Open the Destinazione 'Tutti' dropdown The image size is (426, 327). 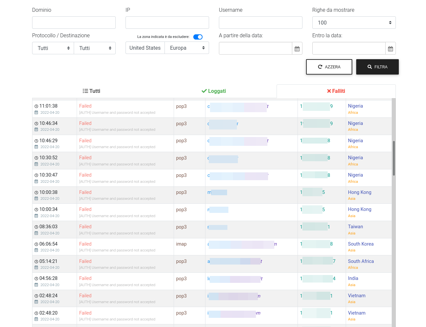(95, 48)
